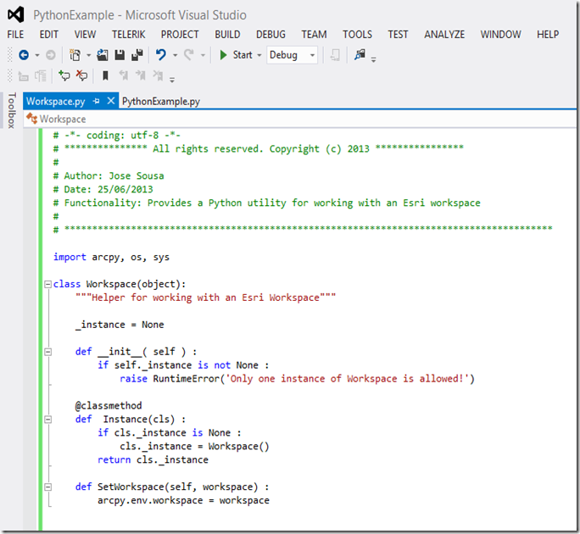Toggle a bookmark with the bookmark icon
580x534 pixels.
click(x=105, y=75)
